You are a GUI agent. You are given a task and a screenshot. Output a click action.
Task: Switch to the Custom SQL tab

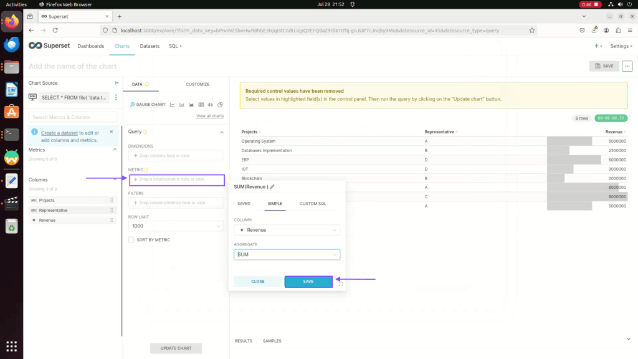[x=312, y=203]
